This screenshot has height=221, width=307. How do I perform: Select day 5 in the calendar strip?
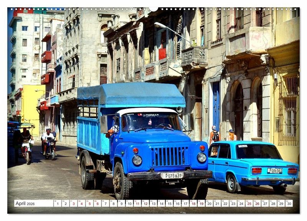(89, 203)
